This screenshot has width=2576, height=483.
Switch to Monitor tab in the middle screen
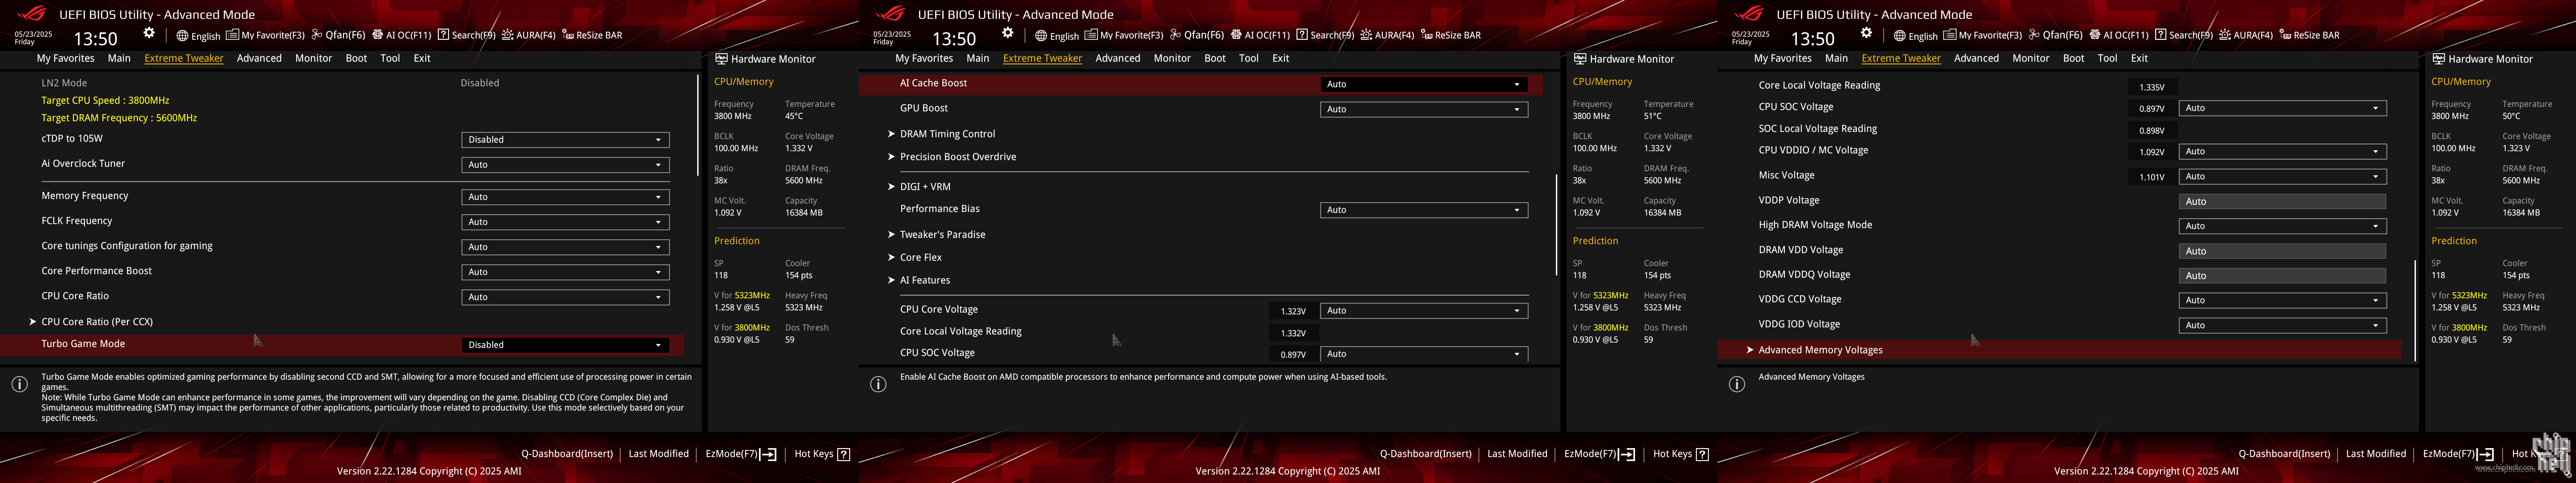1172,58
